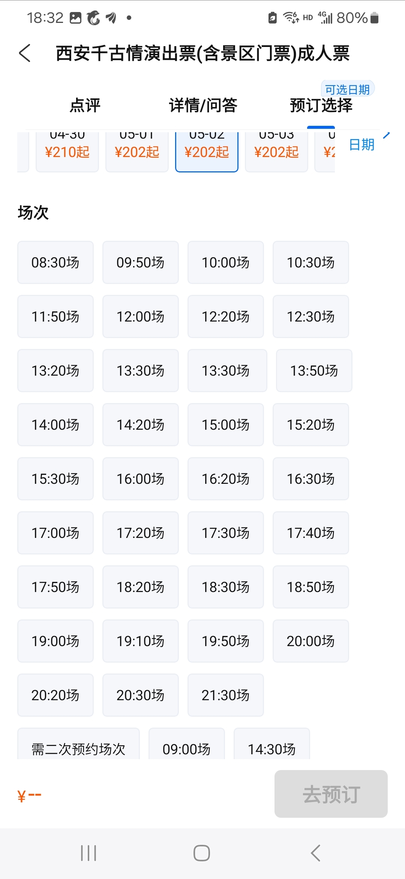This screenshot has width=405, height=879.
Task: Choose the 05-03 ¥202起 date
Action: (277, 151)
